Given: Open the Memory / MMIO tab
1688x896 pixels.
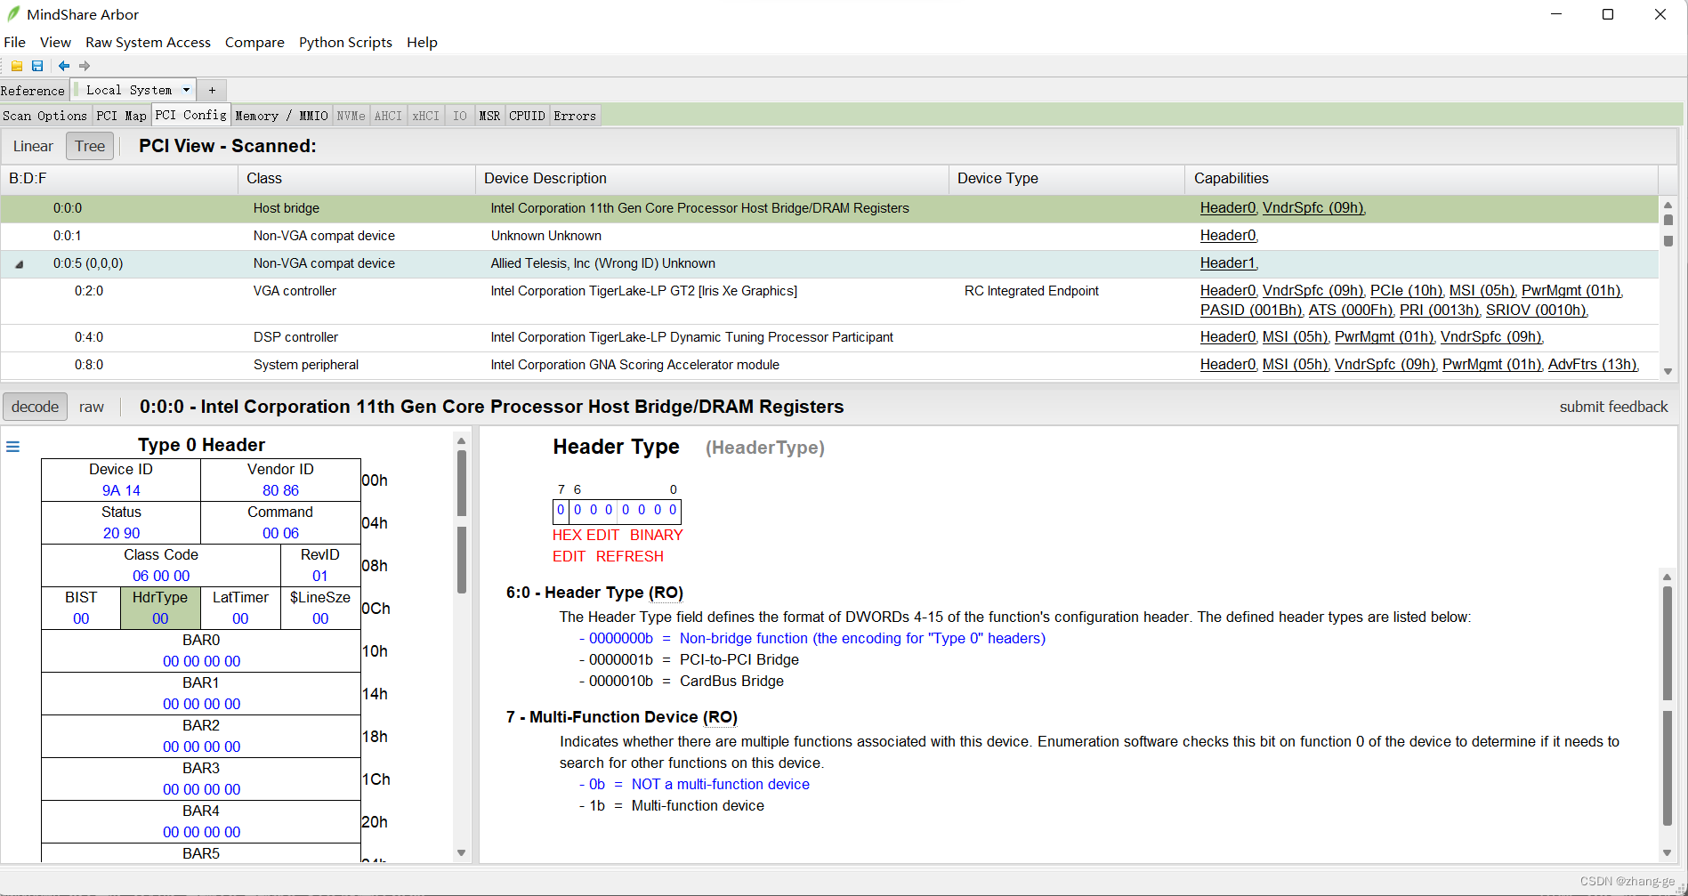Looking at the screenshot, I should point(281,116).
